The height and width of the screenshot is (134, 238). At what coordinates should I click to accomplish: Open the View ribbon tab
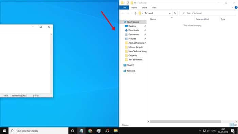[154, 8]
